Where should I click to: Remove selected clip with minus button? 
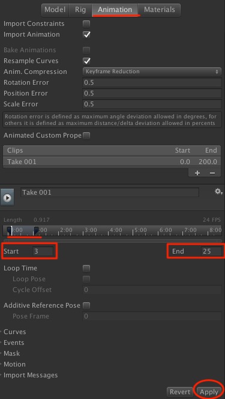212,173
